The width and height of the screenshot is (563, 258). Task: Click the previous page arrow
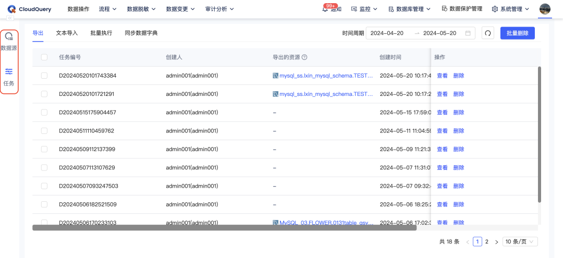(468, 242)
